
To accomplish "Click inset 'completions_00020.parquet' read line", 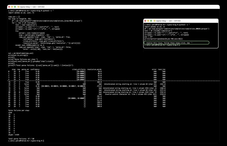I will click(177, 29).
